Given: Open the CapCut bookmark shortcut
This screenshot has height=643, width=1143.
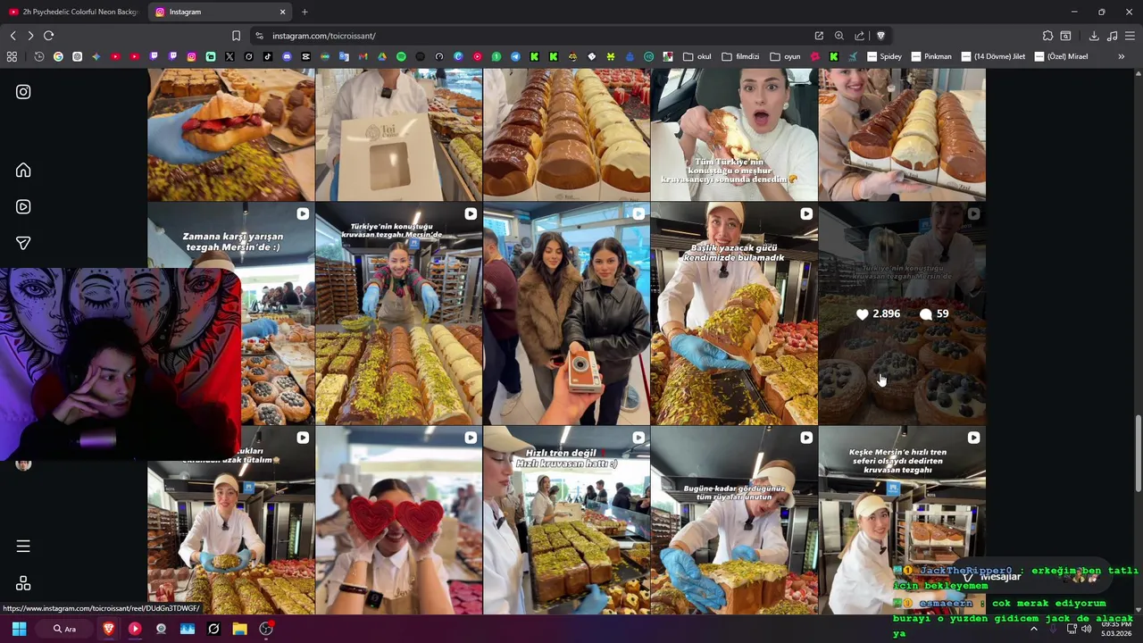Looking at the screenshot, I should point(305,56).
